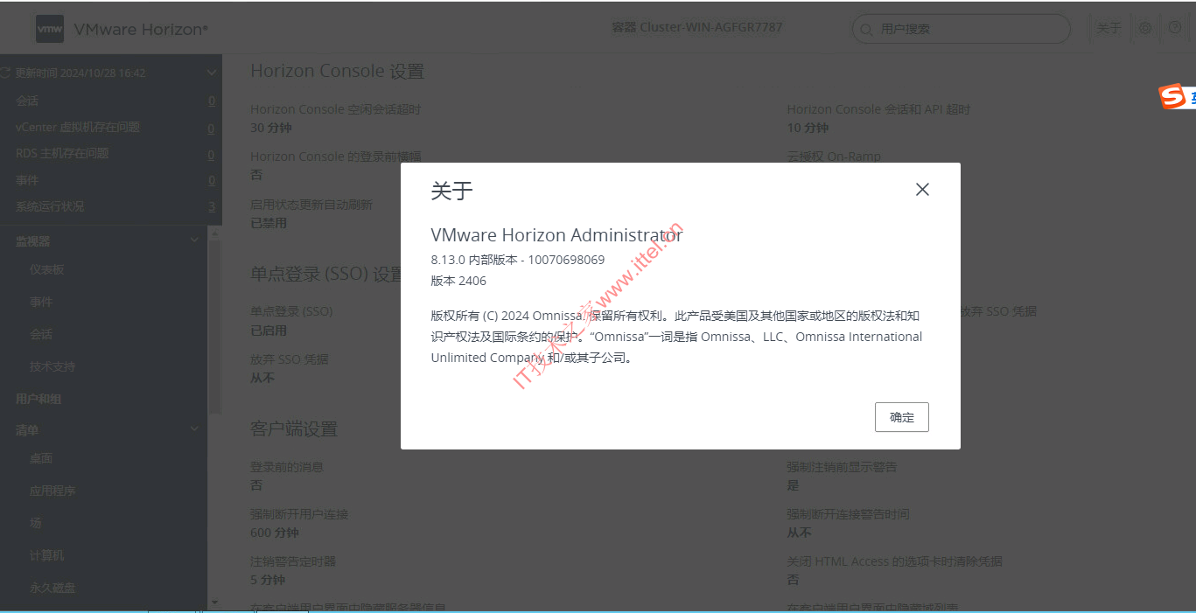Click the 10 分钟 API timeout value
The width and height of the screenshot is (1196, 613).
[808, 128]
